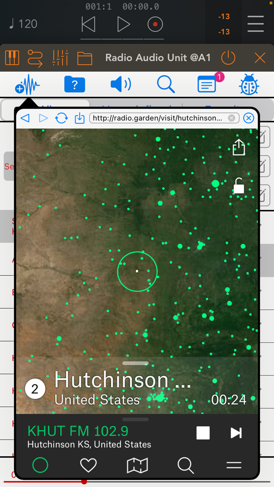The height and width of the screenshot is (487, 274).
Task: Close the Radio Audio Unit panel
Action: (x=260, y=58)
